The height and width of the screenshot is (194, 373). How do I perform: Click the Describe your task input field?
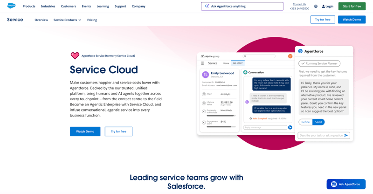click(324, 135)
